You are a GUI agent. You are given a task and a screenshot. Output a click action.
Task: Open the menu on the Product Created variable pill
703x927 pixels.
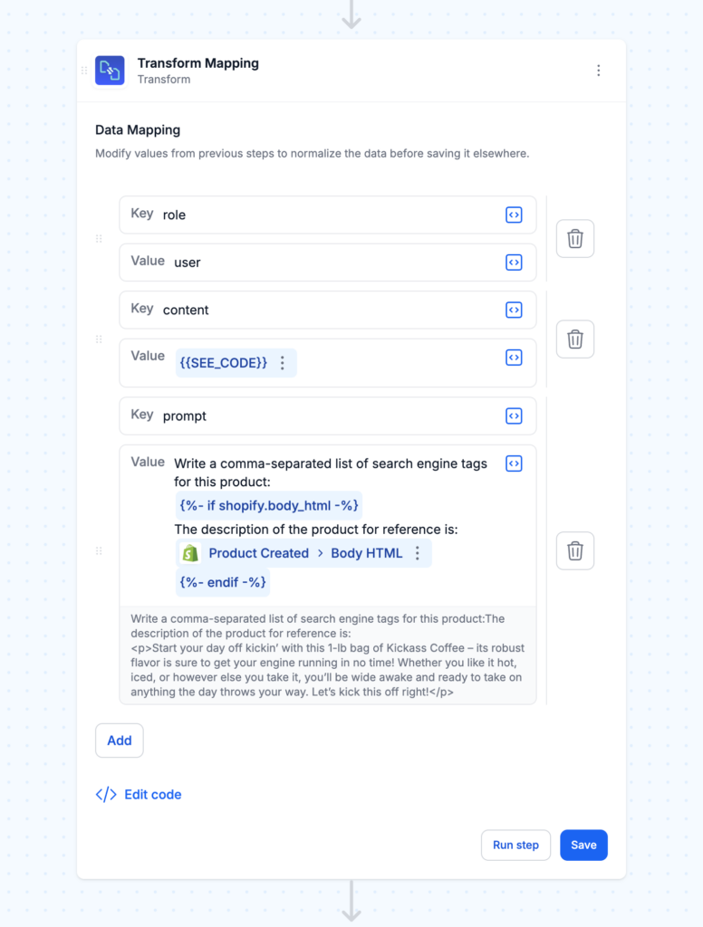point(417,553)
